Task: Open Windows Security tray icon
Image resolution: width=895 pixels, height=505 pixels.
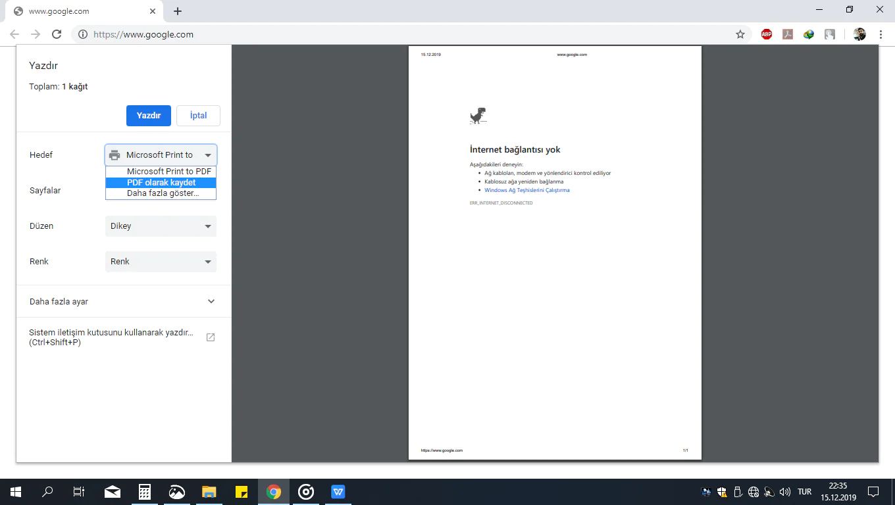Action: 722,492
